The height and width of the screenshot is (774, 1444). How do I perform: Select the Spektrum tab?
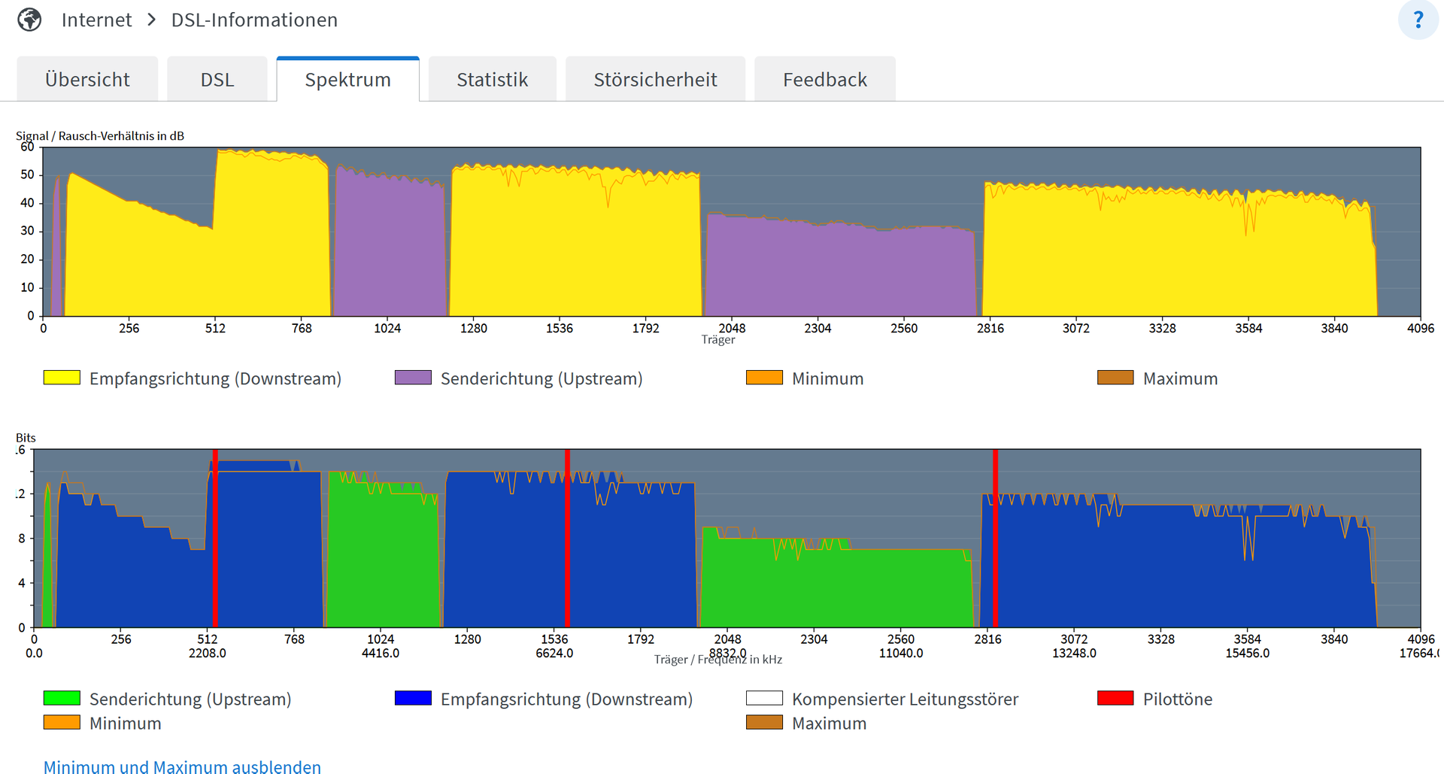(347, 79)
